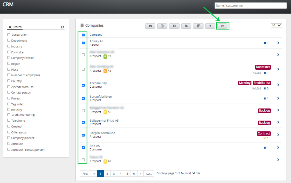Click the share toolbar button
This screenshot has height=183, width=291.
click(174, 26)
